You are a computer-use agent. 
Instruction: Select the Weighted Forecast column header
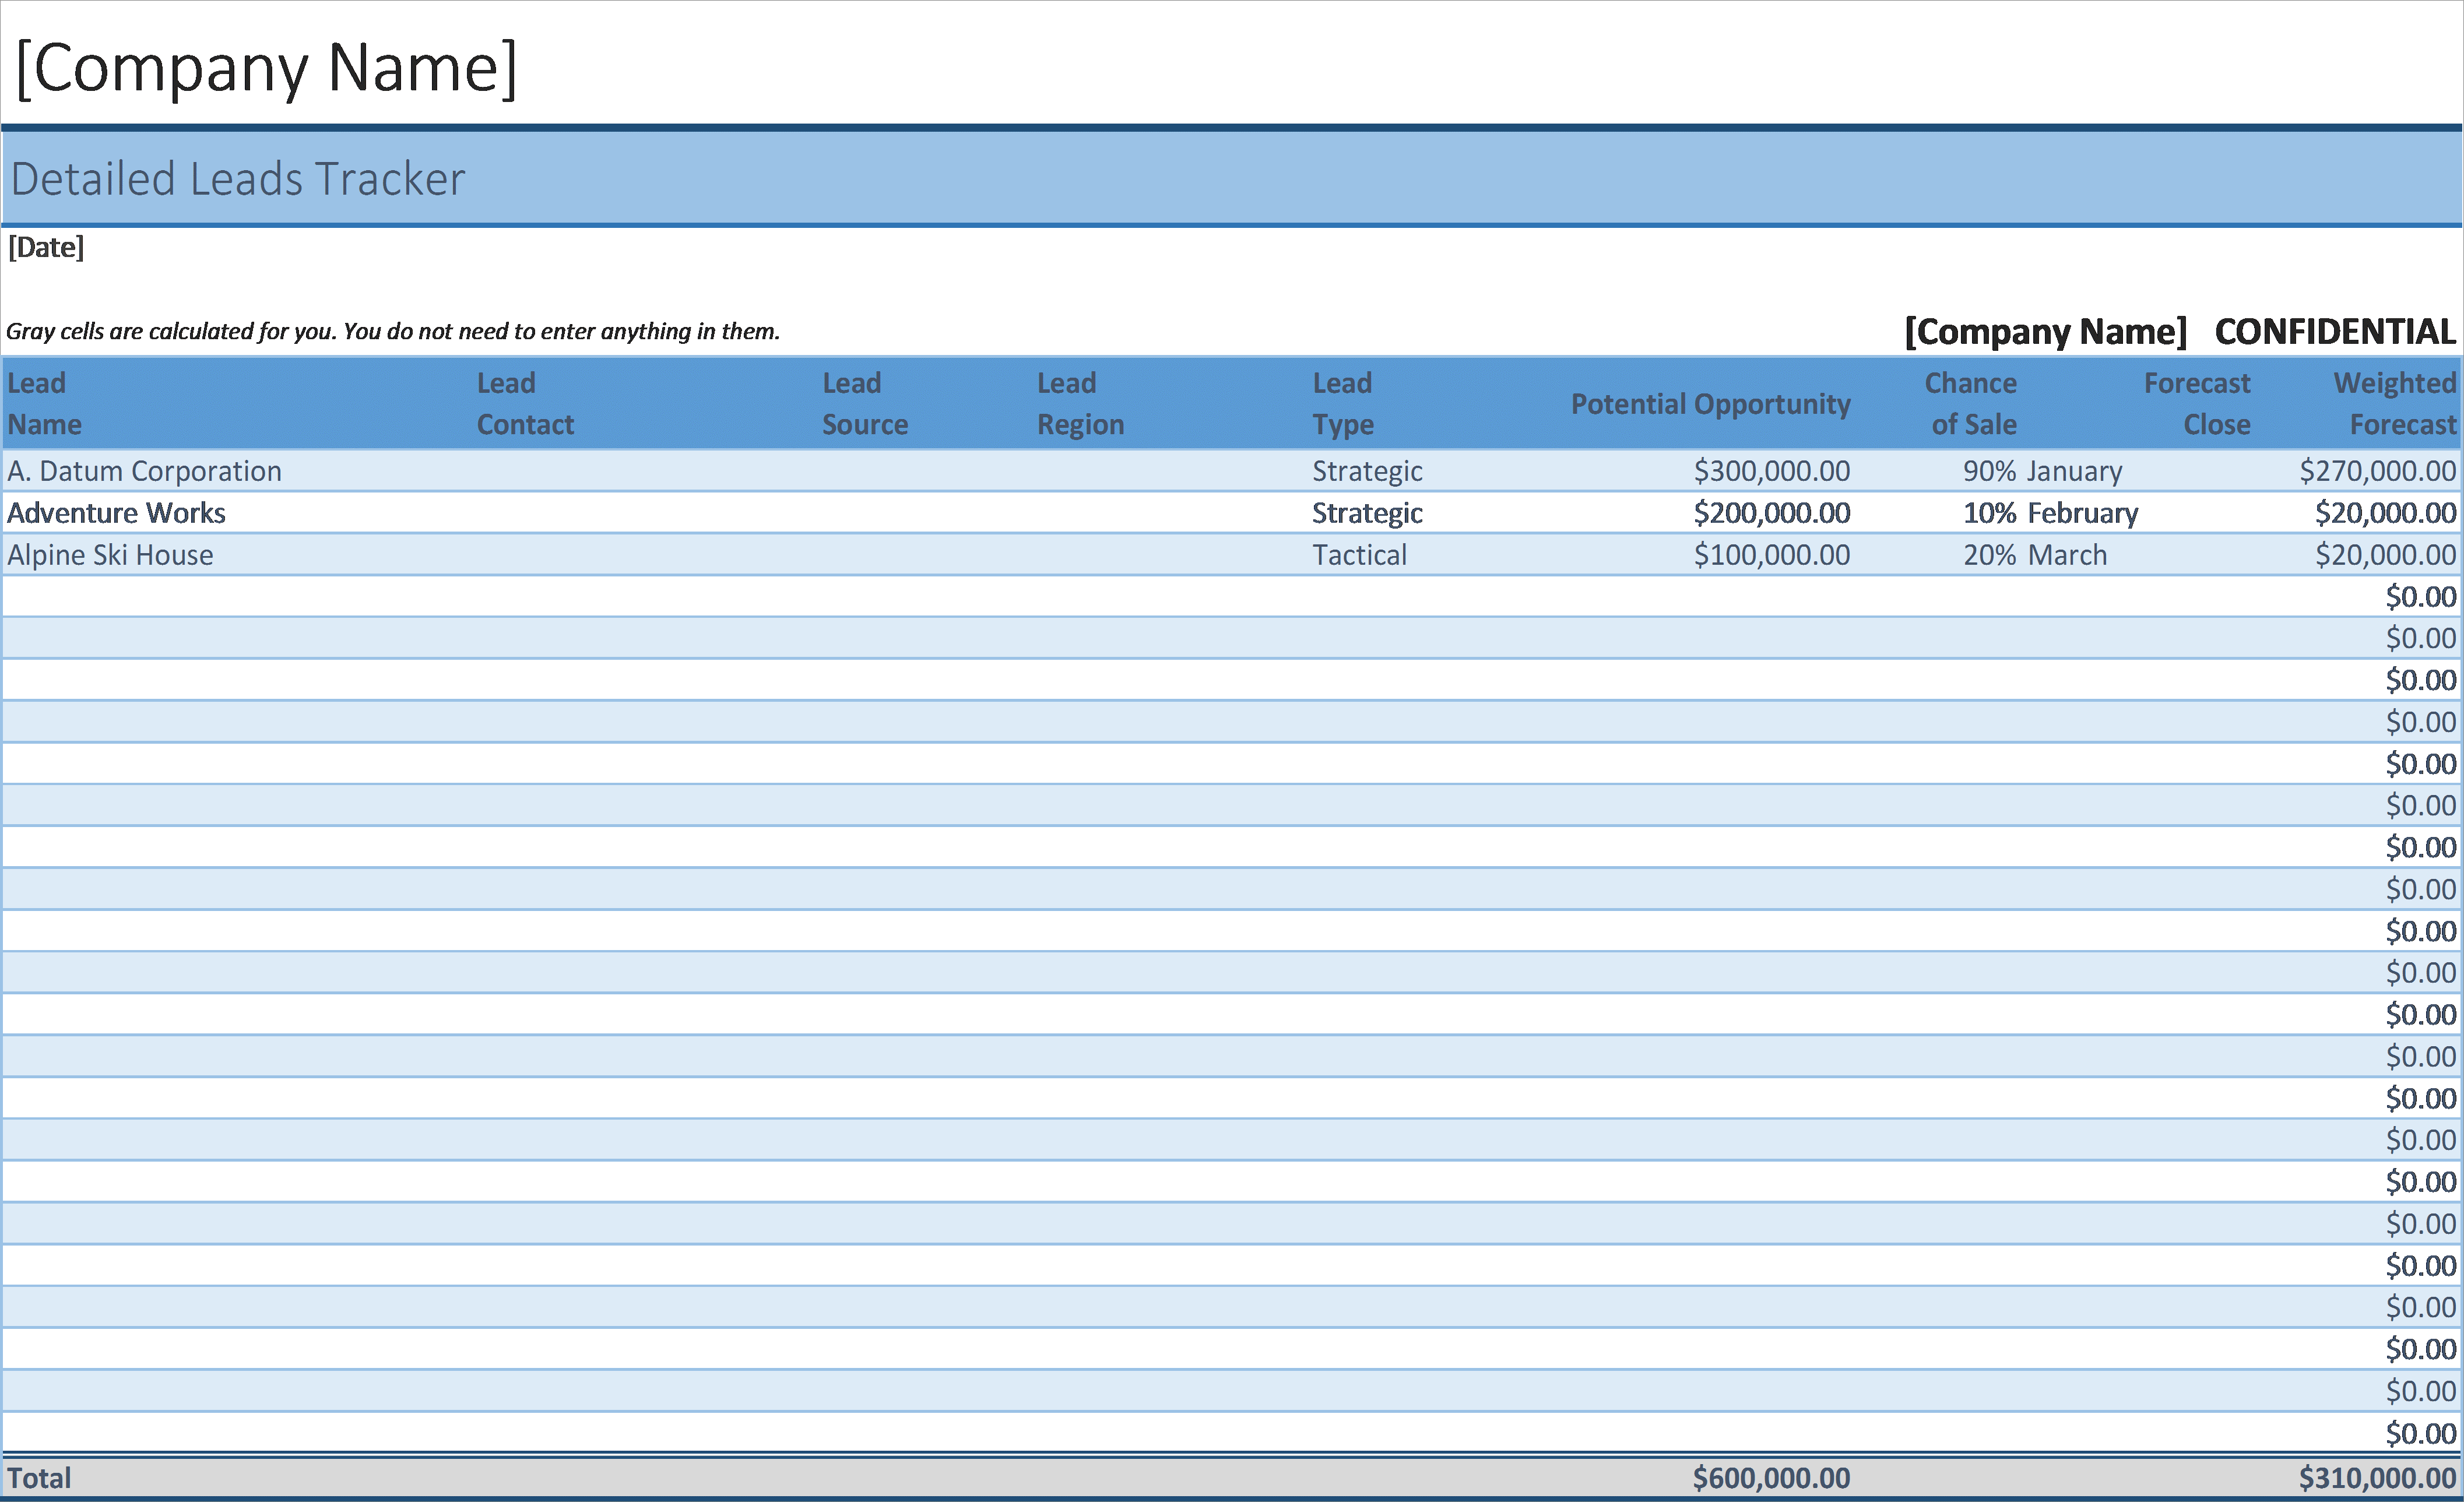click(2395, 404)
